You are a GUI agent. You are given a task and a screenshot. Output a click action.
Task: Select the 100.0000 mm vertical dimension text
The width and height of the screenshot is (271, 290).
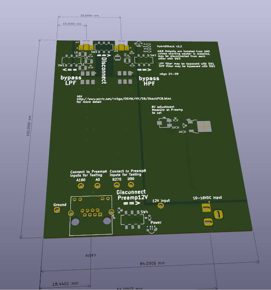(29, 126)
